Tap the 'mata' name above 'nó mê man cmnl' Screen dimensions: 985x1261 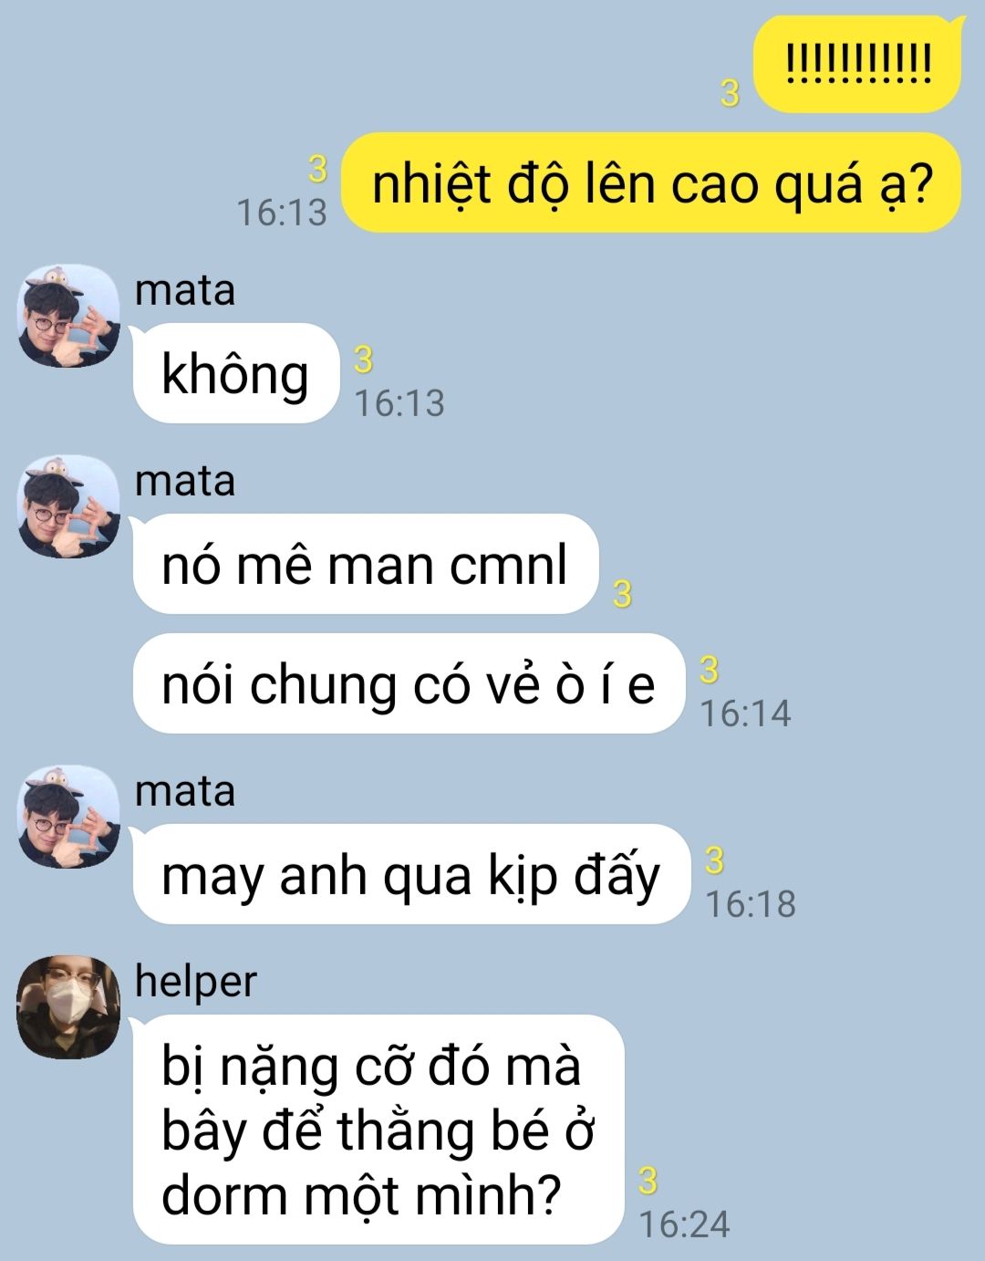[x=185, y=481]
